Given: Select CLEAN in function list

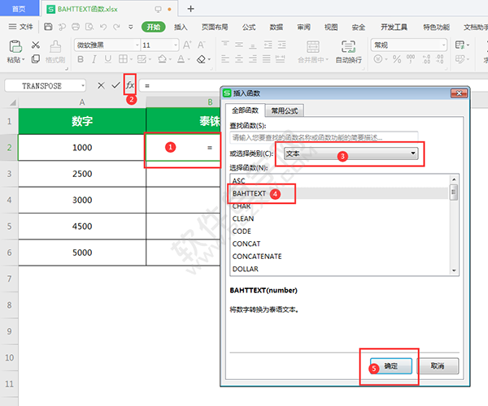Looking at the screenshot, I should point(339,218).
